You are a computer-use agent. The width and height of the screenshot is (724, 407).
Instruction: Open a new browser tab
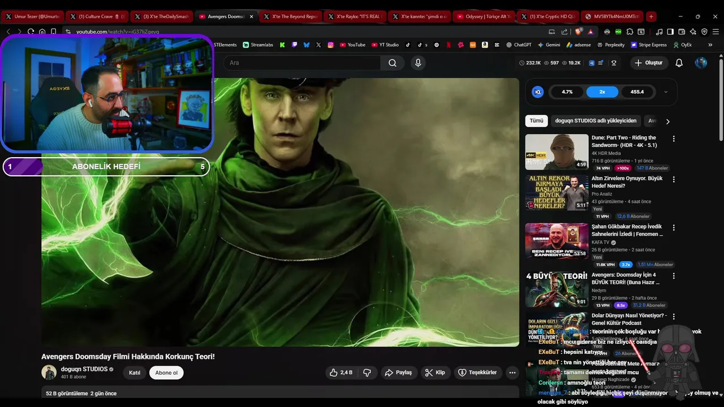[651, 16]
